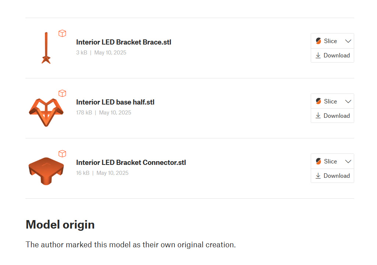Viewport: 377px width, 265px height.
Task: Click download arrow icon for Bracket Connector
Action: pos(318,176)
